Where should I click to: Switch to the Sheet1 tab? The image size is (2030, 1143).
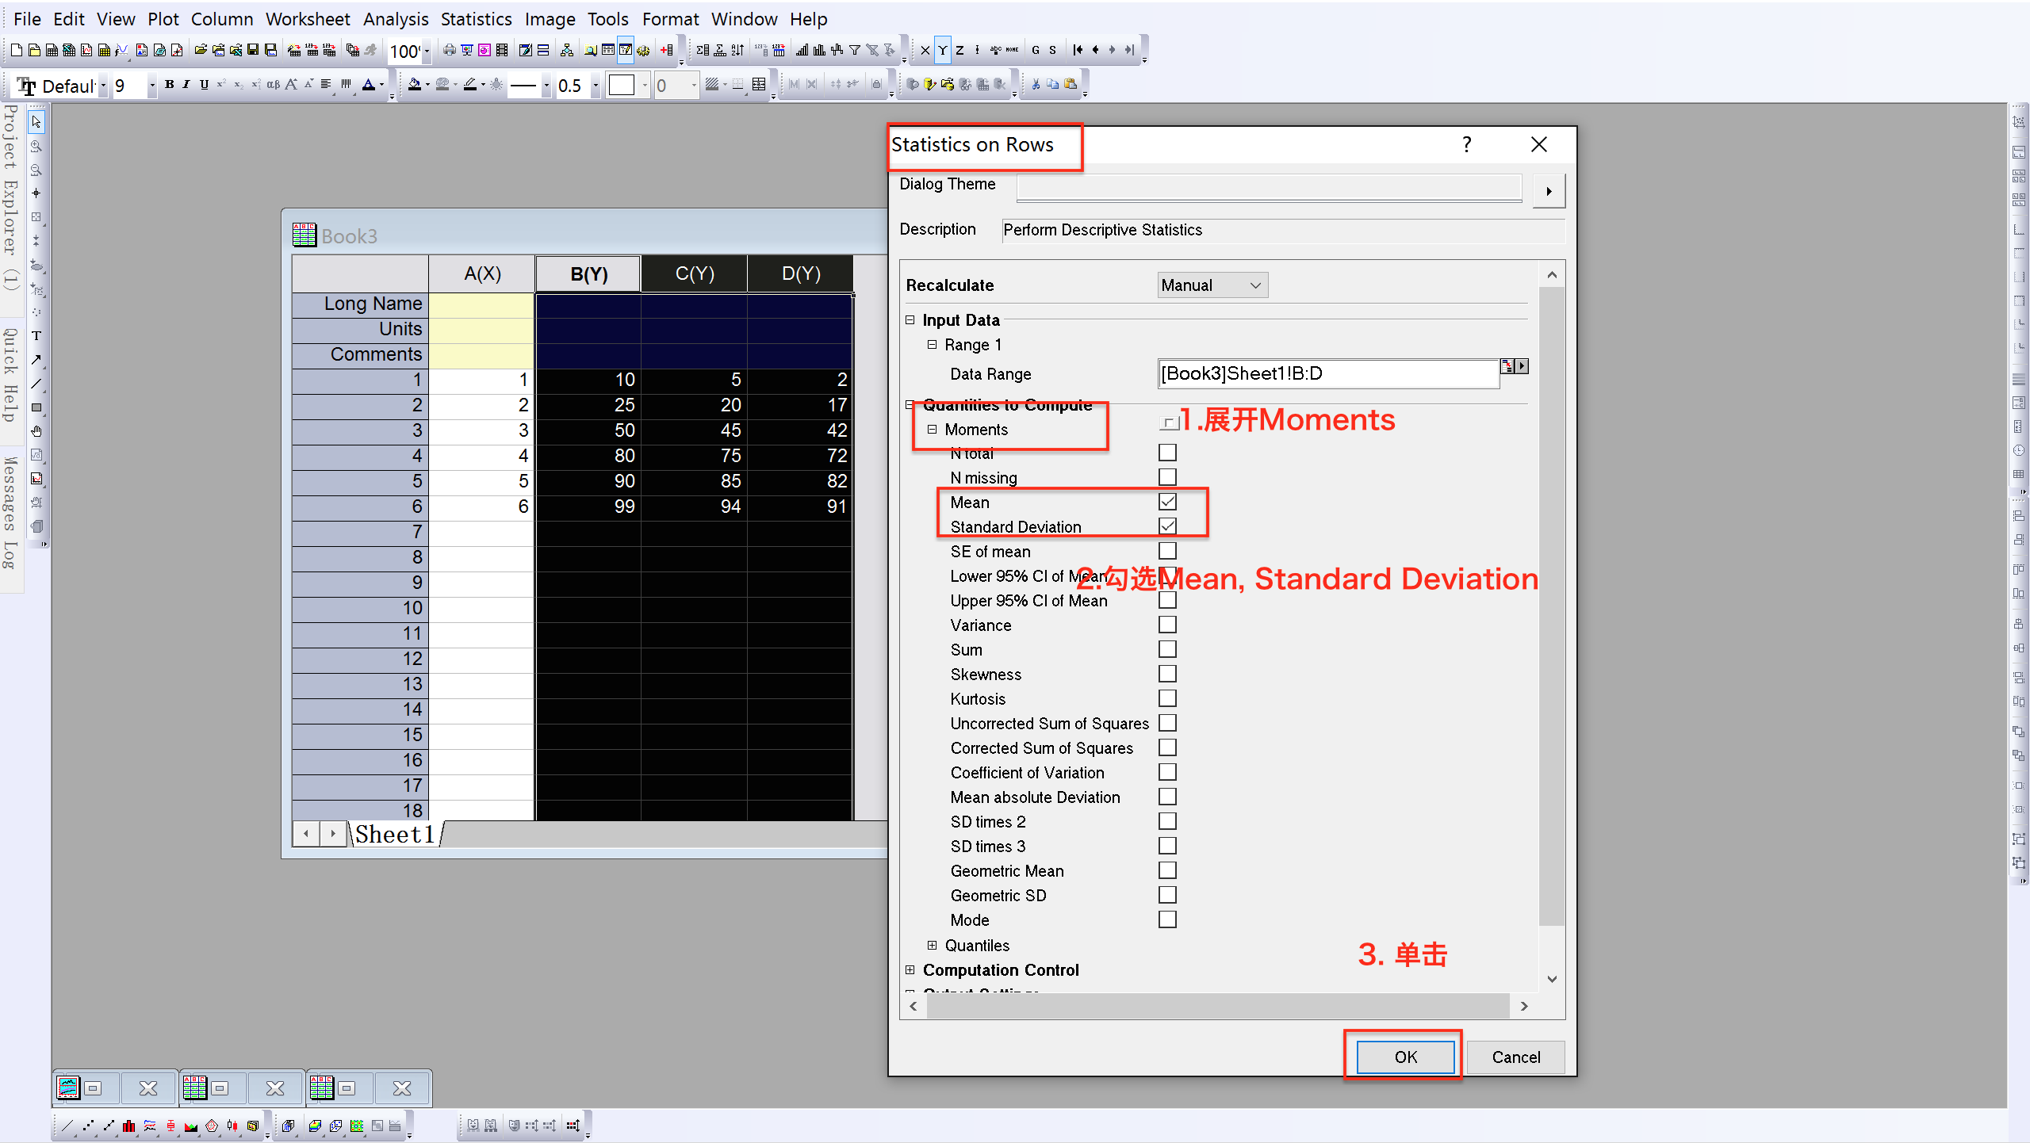point(395,835)
